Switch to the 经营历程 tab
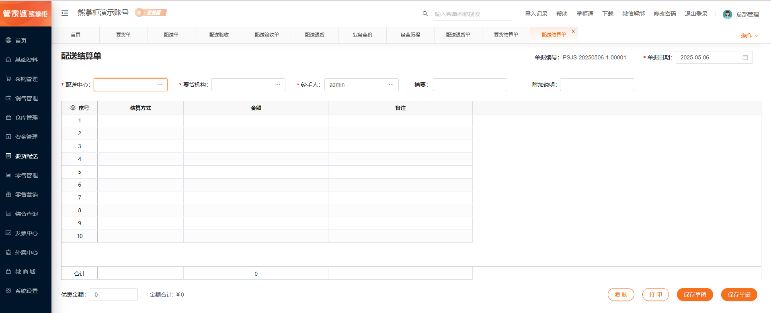 click(410, 35)
